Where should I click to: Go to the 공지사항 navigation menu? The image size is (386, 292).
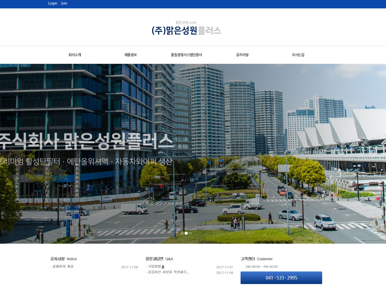point(242,55)
